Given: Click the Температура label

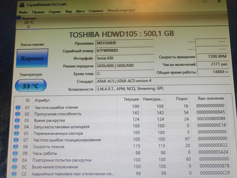Looking at the screenshot, I should click(x=31, y=75).
